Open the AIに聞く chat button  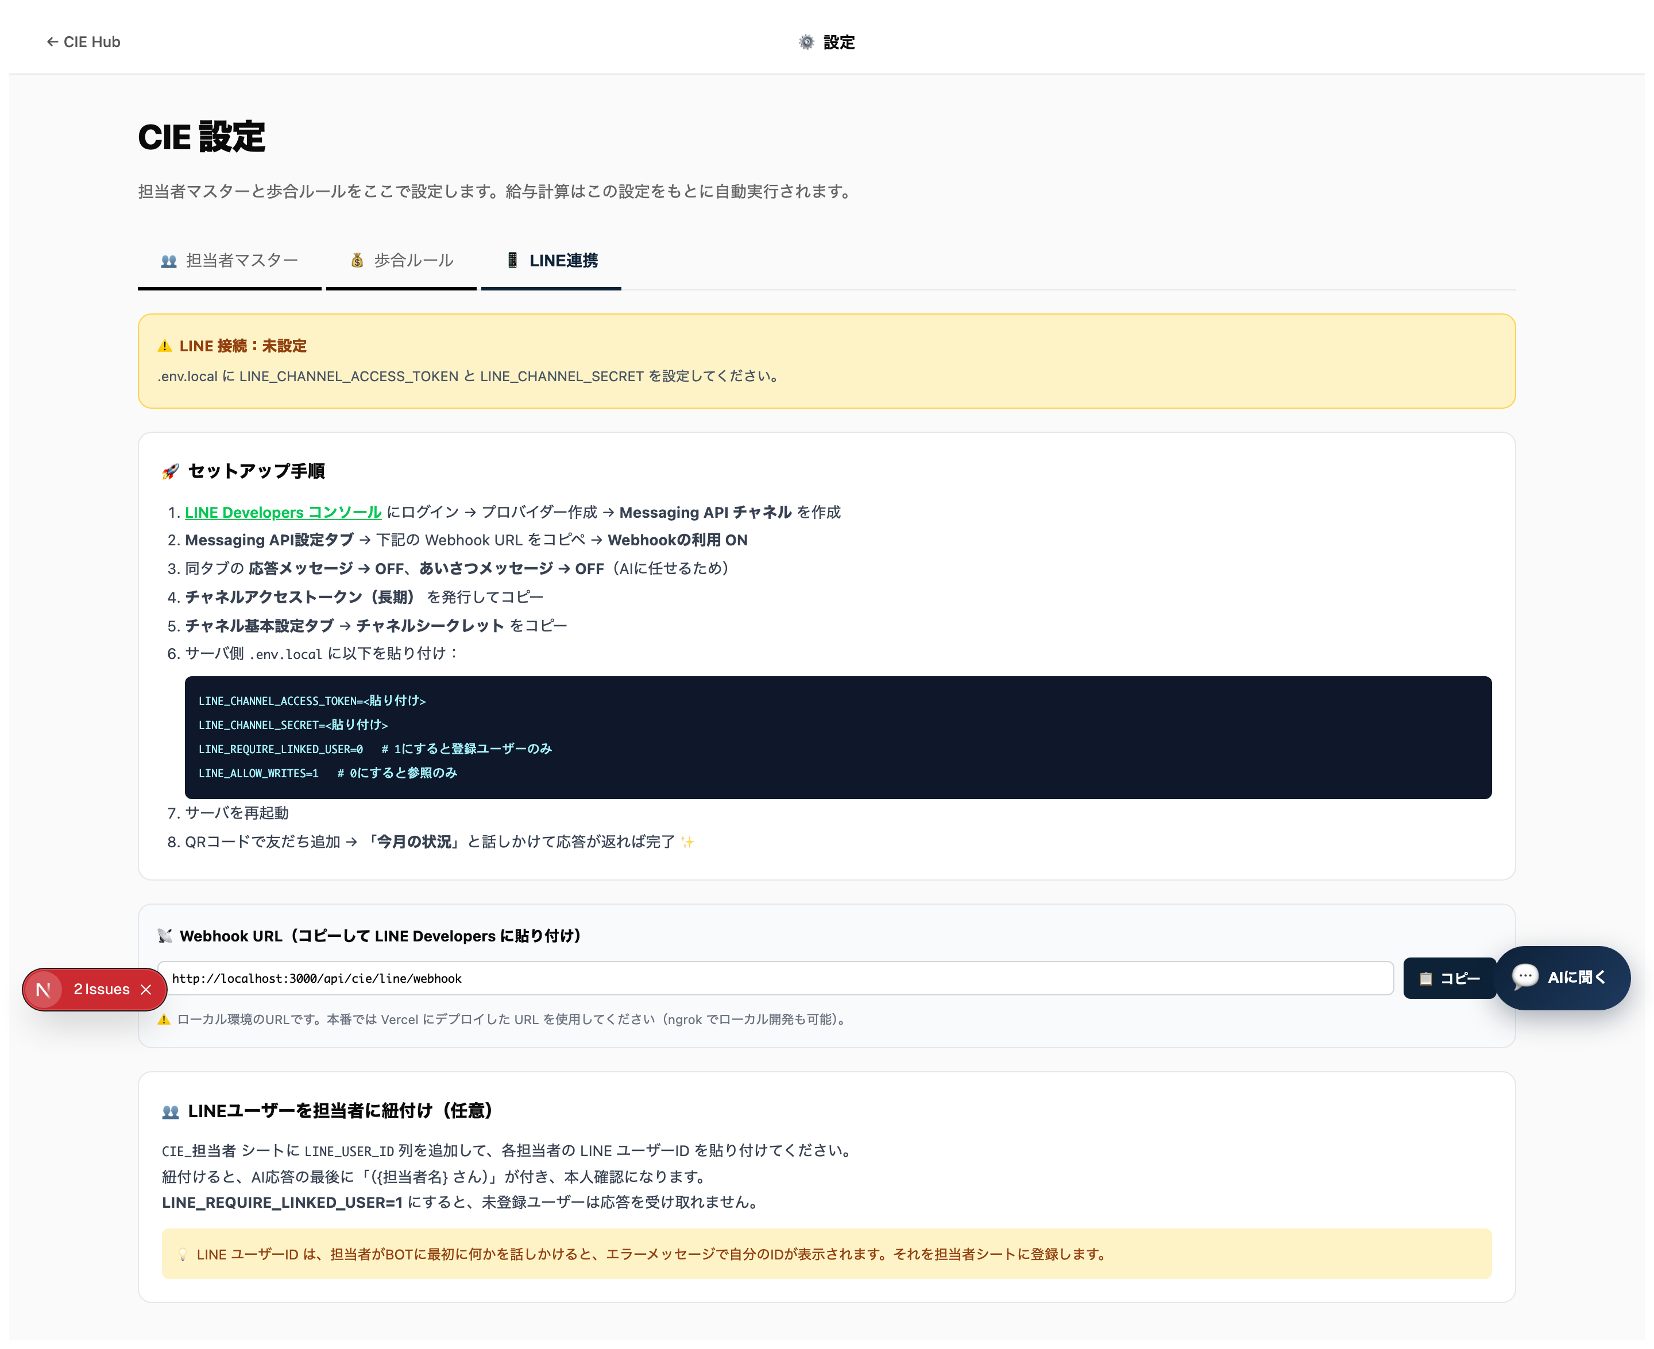point(1562,978)
